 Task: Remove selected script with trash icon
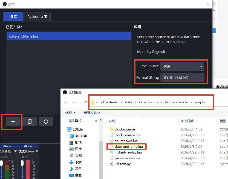[x=30, y=121]
